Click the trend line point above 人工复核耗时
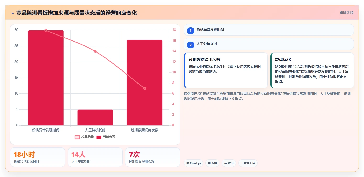The image size is (364, 177). pyautogui.click(x=95, y=51)
